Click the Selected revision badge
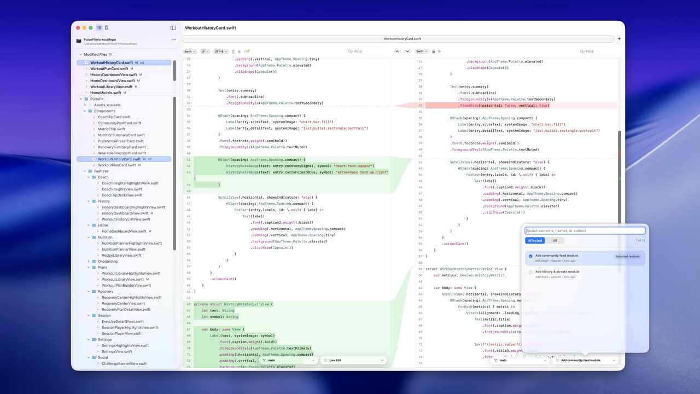Viewport: 700px width, 394px height. (627, 257)
